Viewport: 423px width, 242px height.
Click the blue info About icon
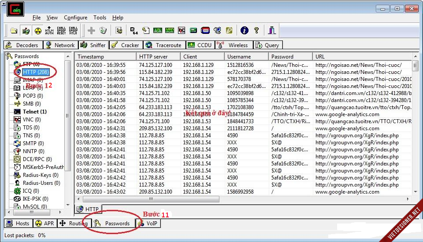[x=245, y=30]
